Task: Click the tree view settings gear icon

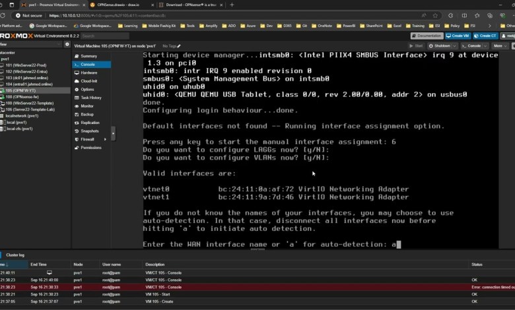Action: 67,44
